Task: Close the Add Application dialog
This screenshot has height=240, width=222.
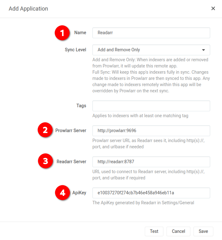Action: click(213, 8)
